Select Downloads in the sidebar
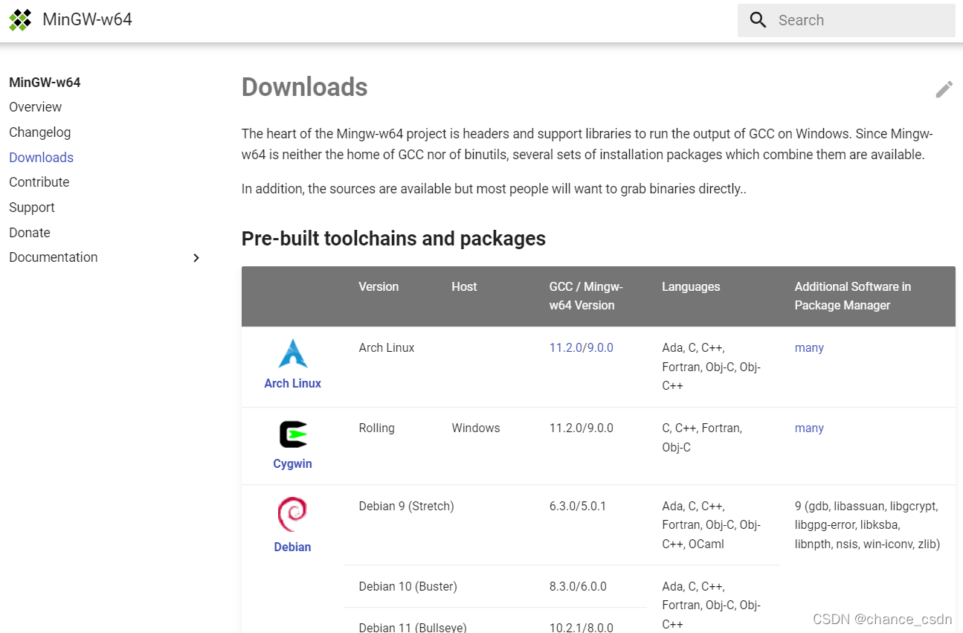 coord(42,158)
